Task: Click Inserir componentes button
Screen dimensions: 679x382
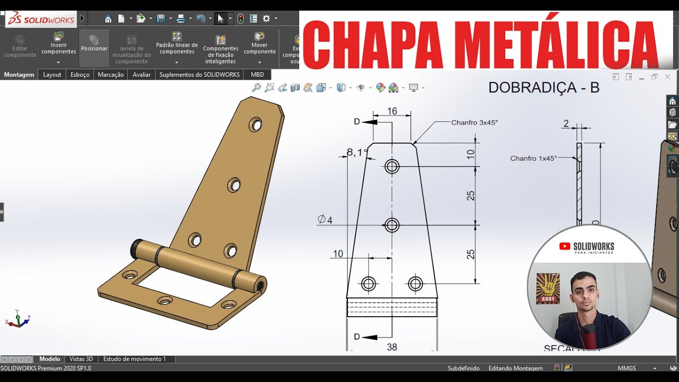Action: pos(58,44)
